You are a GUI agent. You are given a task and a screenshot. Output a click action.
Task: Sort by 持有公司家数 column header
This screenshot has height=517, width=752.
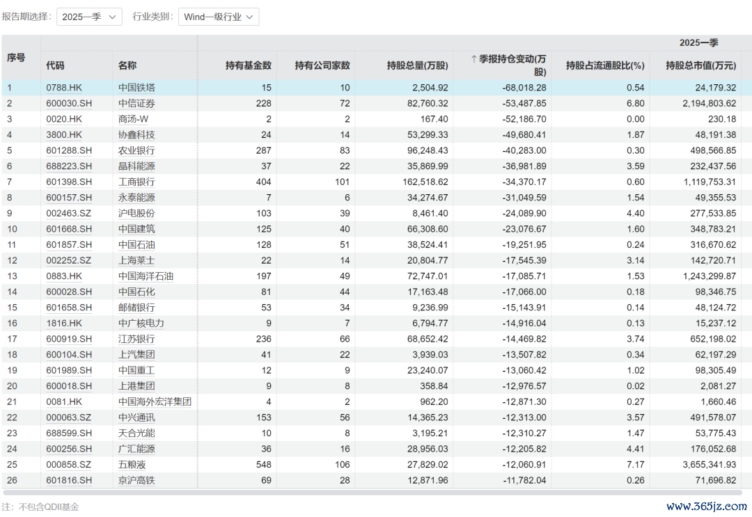click(x=322, y=65)
